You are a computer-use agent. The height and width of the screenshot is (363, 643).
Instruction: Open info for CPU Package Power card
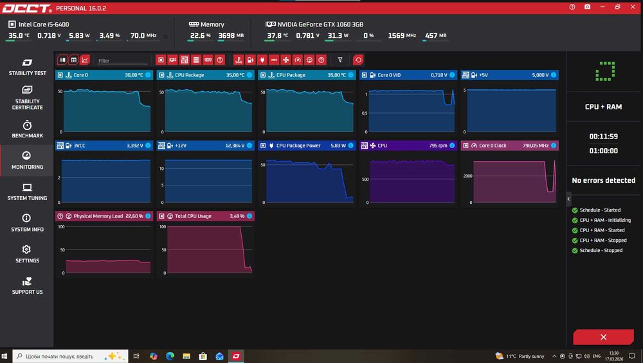350,146
